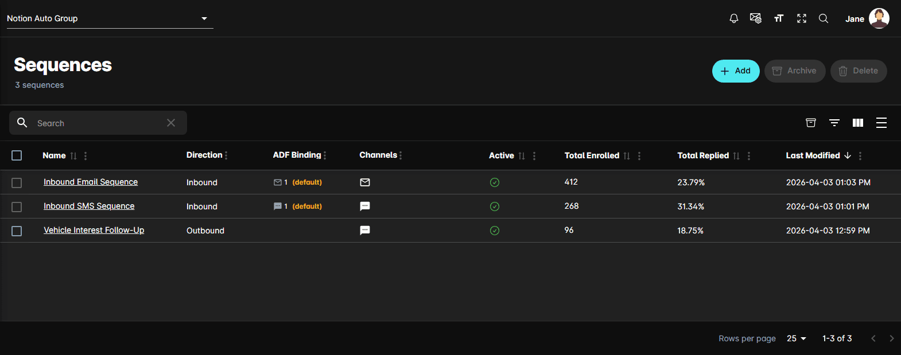Open rows per page dropdown
The image size is (901, 355).
coord(797,338)
